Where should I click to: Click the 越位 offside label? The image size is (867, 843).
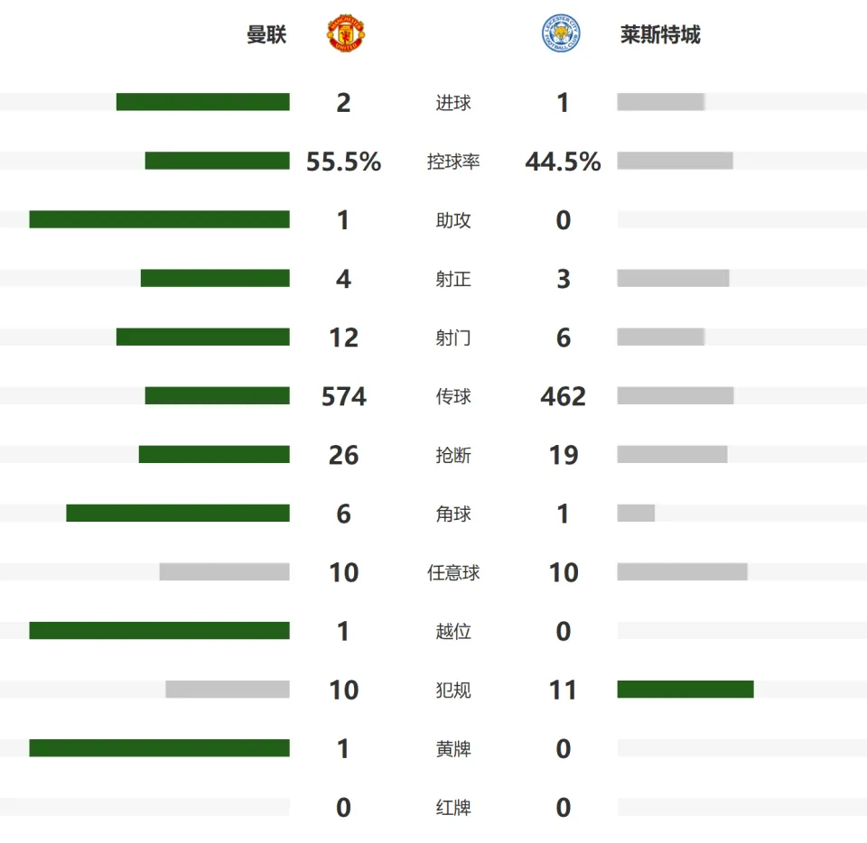pos(452,631)
